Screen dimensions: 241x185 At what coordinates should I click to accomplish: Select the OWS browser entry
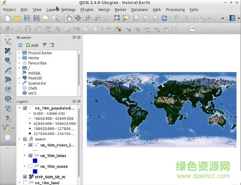pos(32,88)
